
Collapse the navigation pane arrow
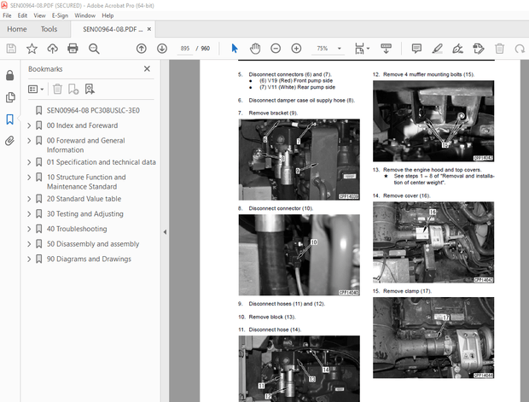(165, 232)
